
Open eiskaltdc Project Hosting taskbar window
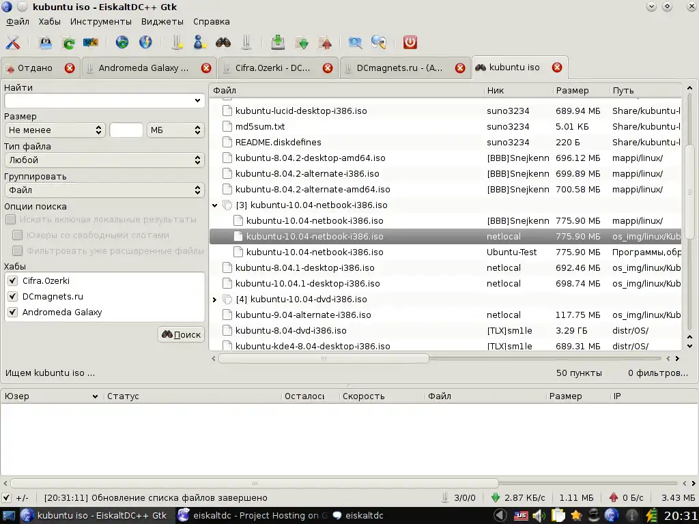pyautogui.click(x=252, y=516)
